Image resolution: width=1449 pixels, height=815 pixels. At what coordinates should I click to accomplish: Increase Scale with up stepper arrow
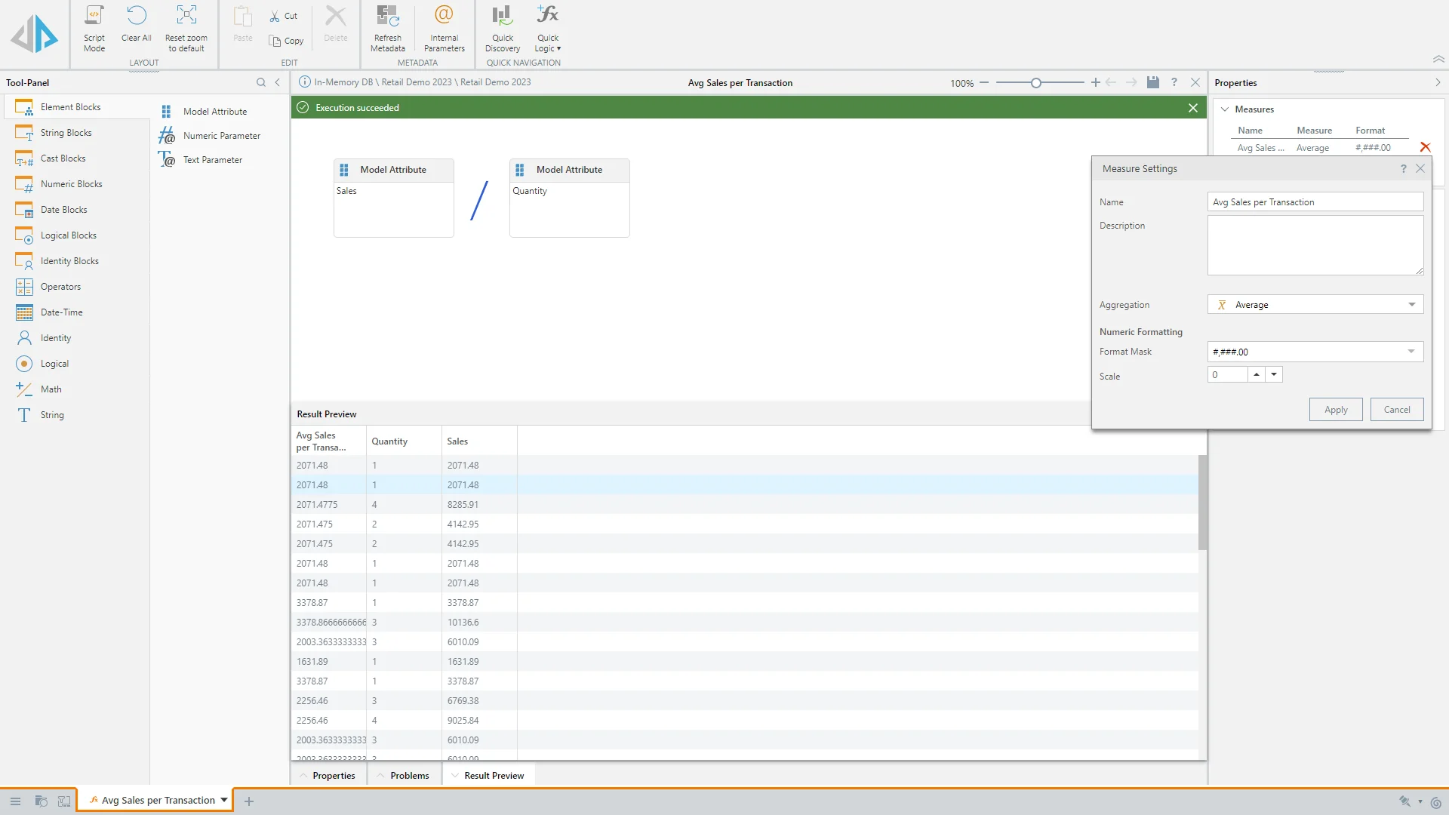click(1256, 374)
